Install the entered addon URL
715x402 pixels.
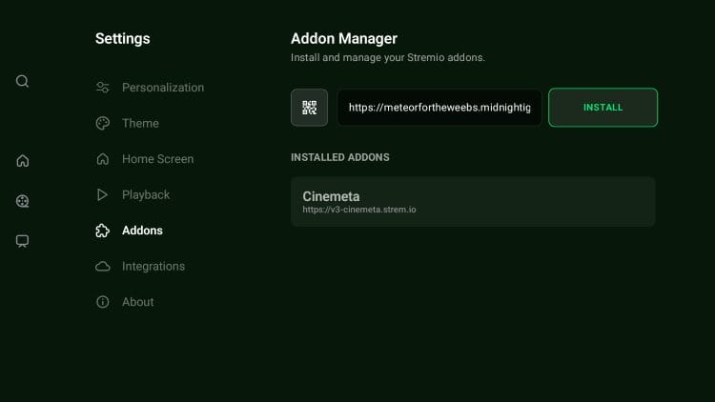[603, 108]
